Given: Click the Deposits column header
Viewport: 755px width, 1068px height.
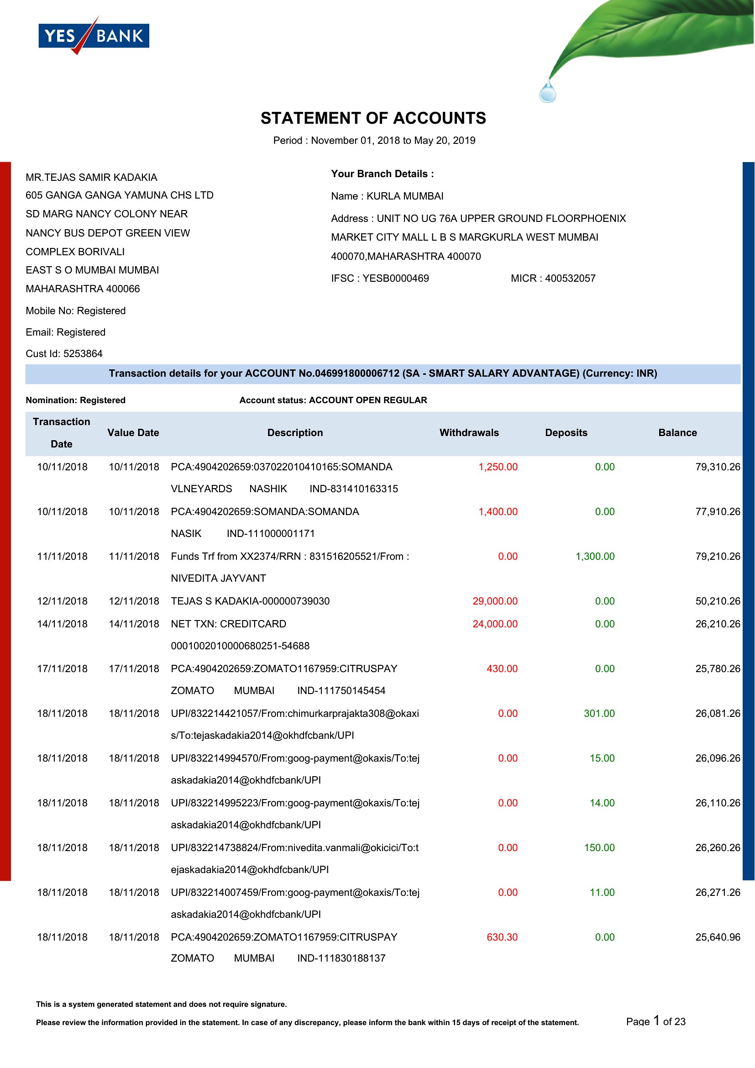Looking at the screenshot, I should click(x=566, y=432).
